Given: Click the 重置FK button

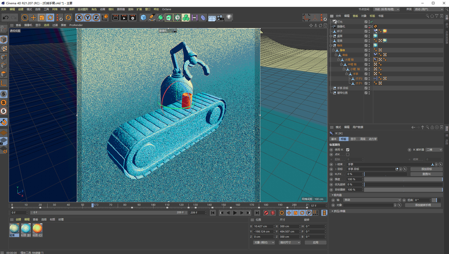Looking at the screenshot, I should (426, 174).
